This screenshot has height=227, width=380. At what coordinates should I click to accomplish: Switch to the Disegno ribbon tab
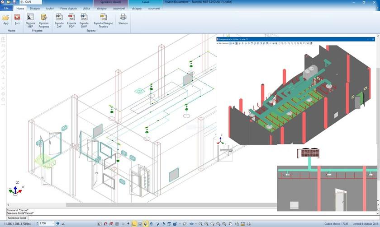tap(35, 8)
